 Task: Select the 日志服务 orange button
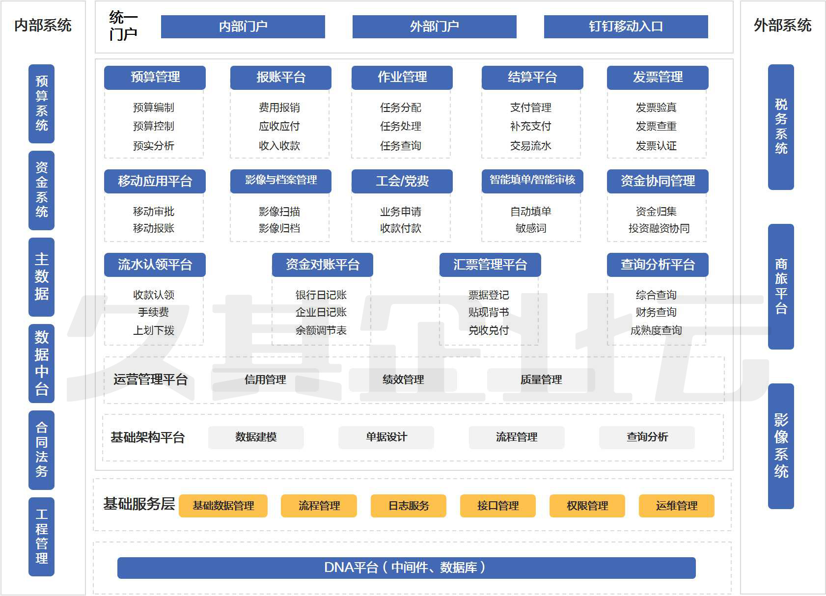pyautogui.click(x=408, y=506)
